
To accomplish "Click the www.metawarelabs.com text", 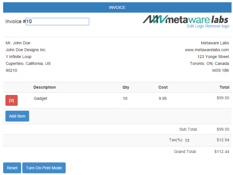I will tap(207, 50).
